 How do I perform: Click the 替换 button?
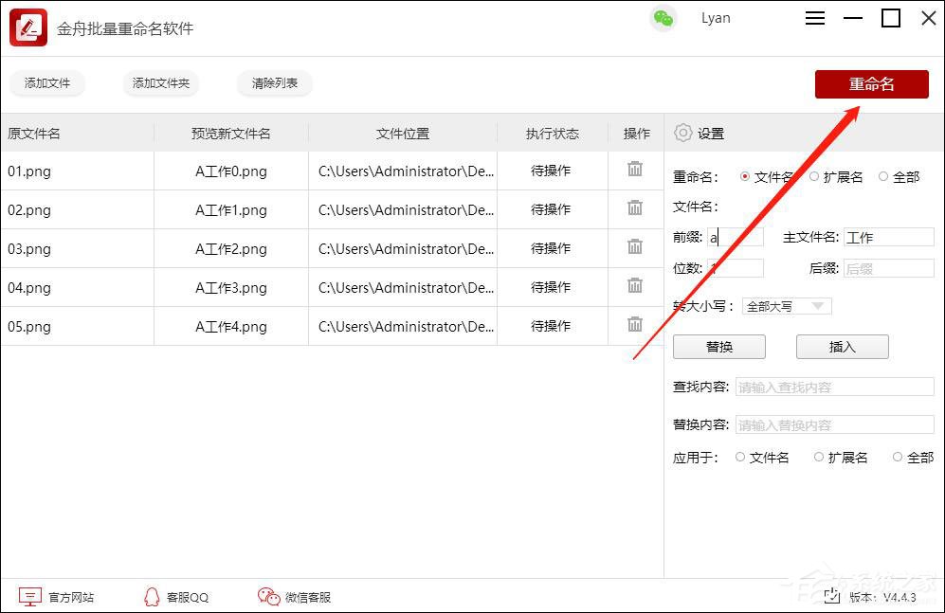tap(718, 347)
